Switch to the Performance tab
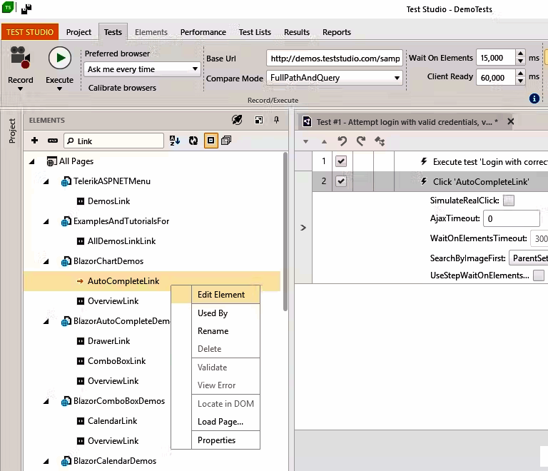Viewport: 548px width, 471px height. point(203,32)
